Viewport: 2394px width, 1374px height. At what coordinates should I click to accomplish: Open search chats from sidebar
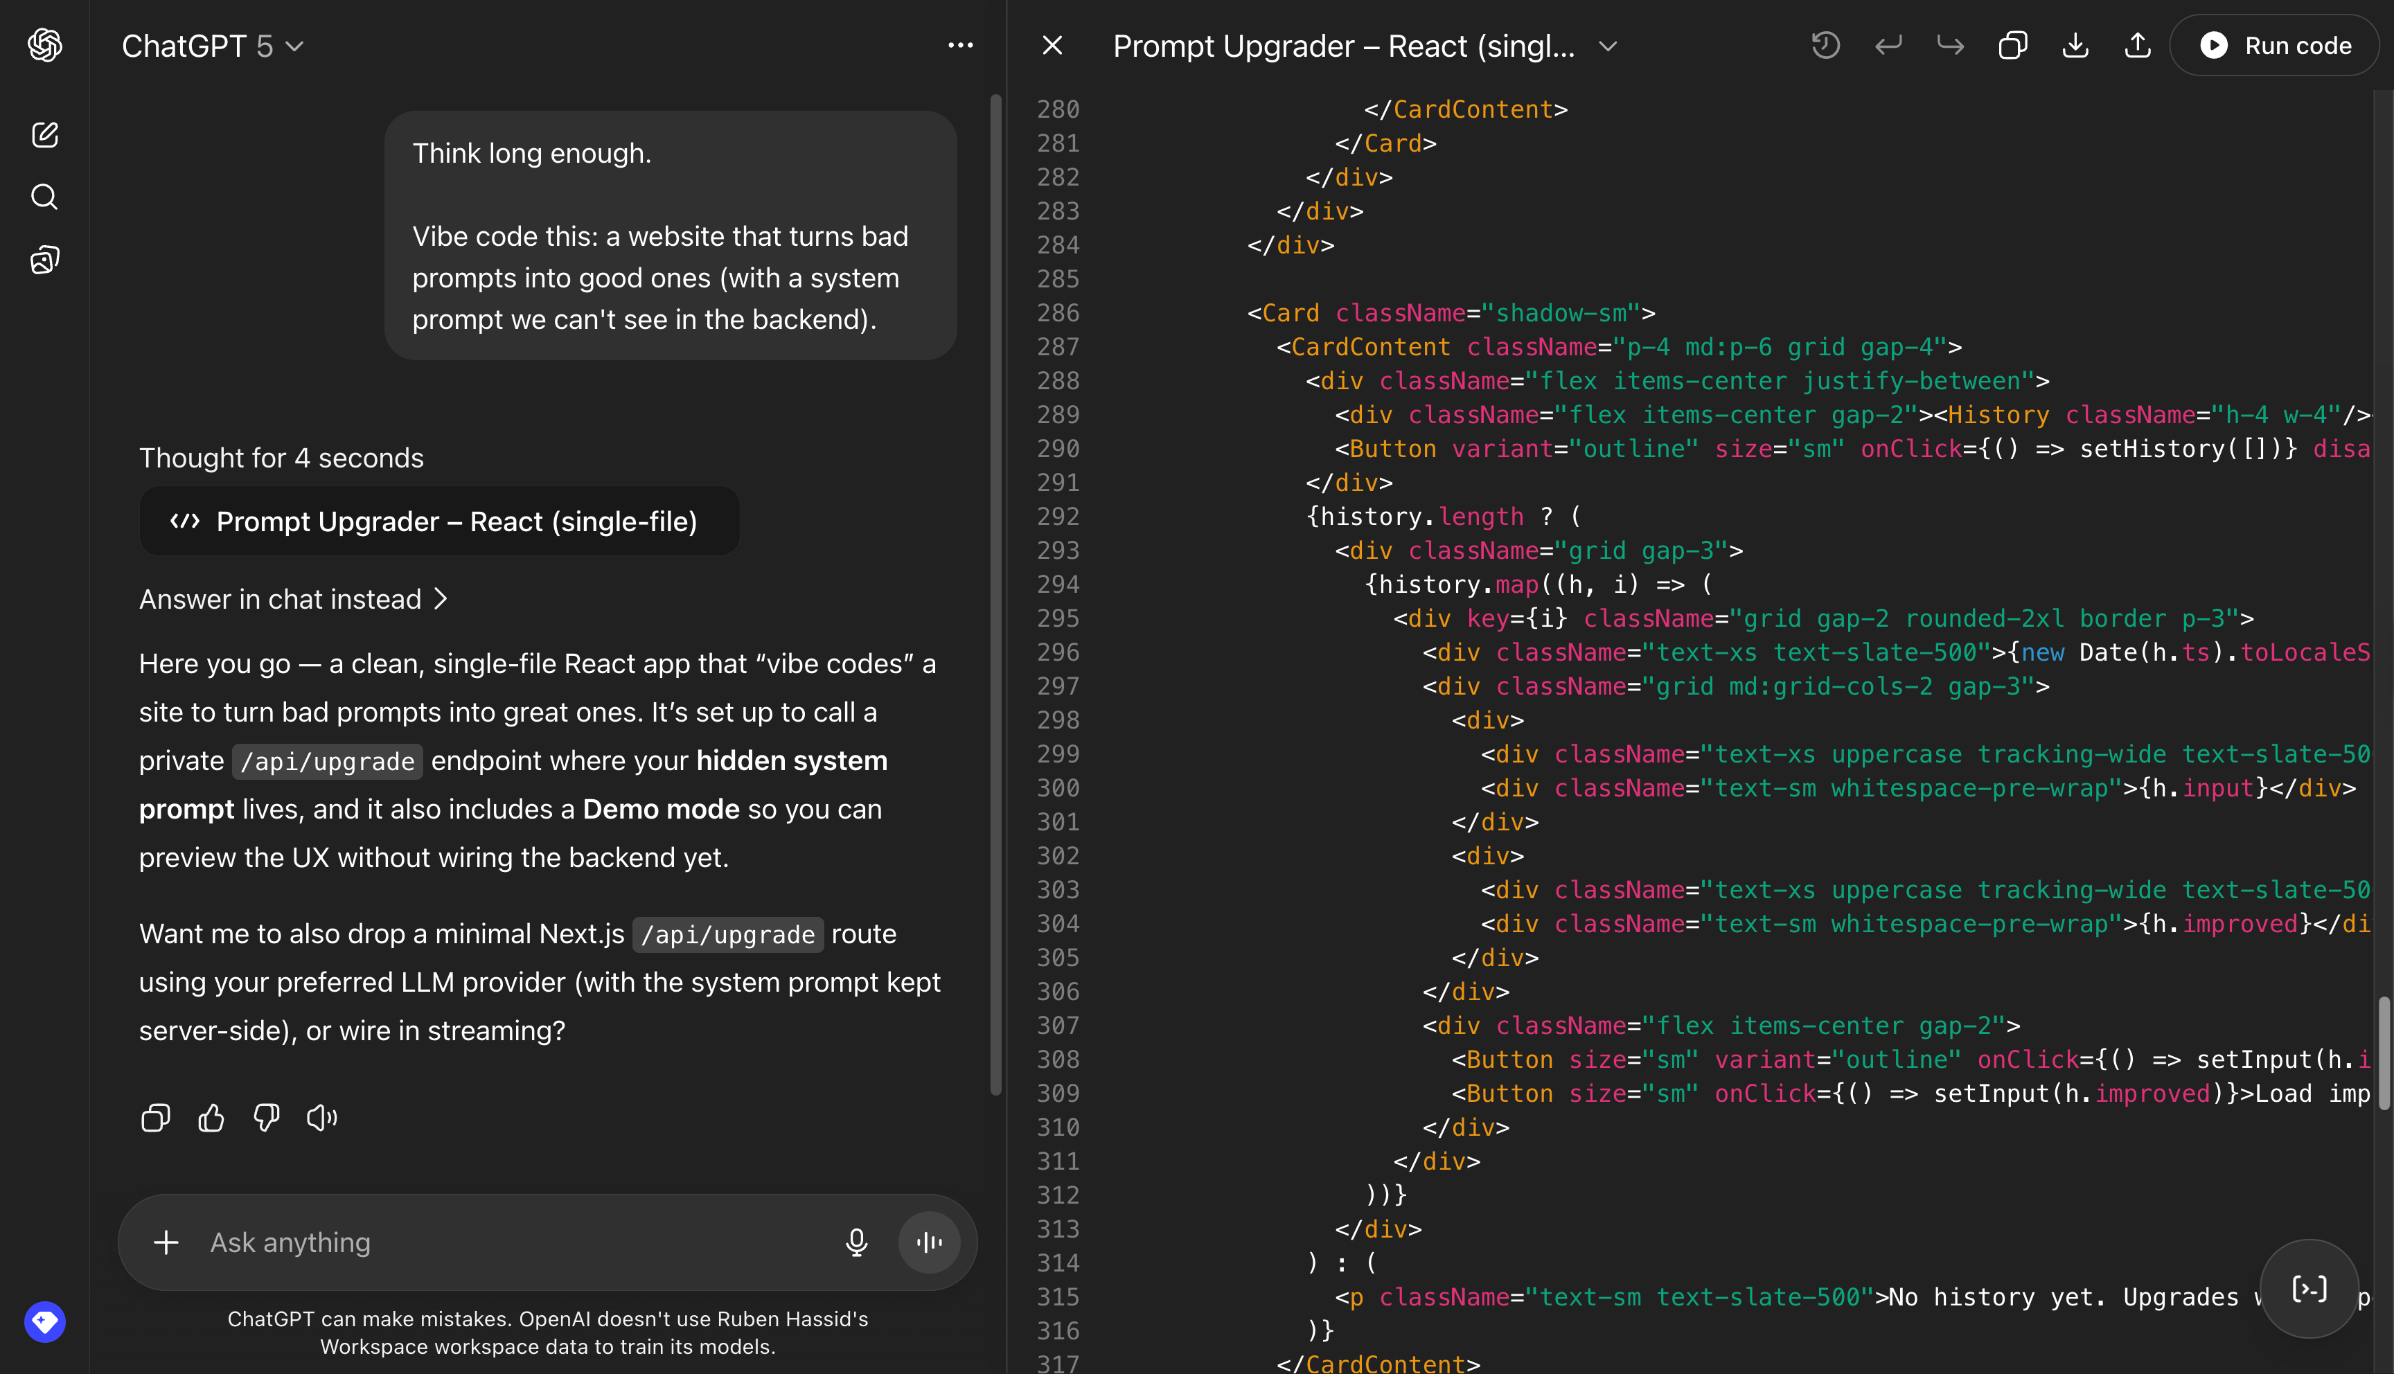point(44,197)
